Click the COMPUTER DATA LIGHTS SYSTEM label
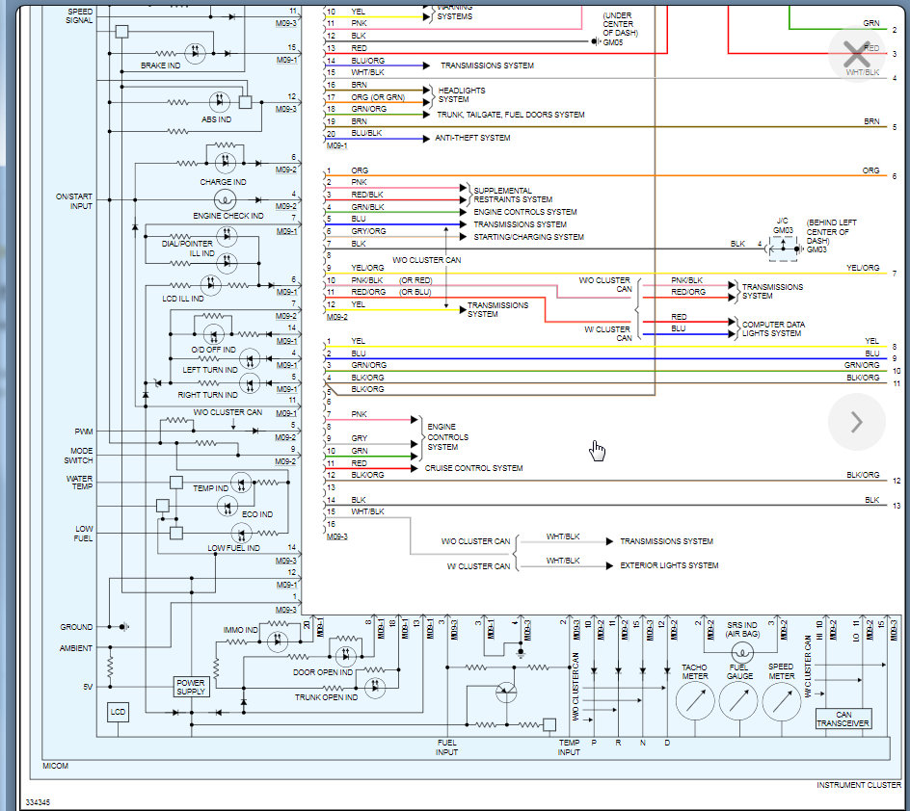 click(x=774, y=328)
